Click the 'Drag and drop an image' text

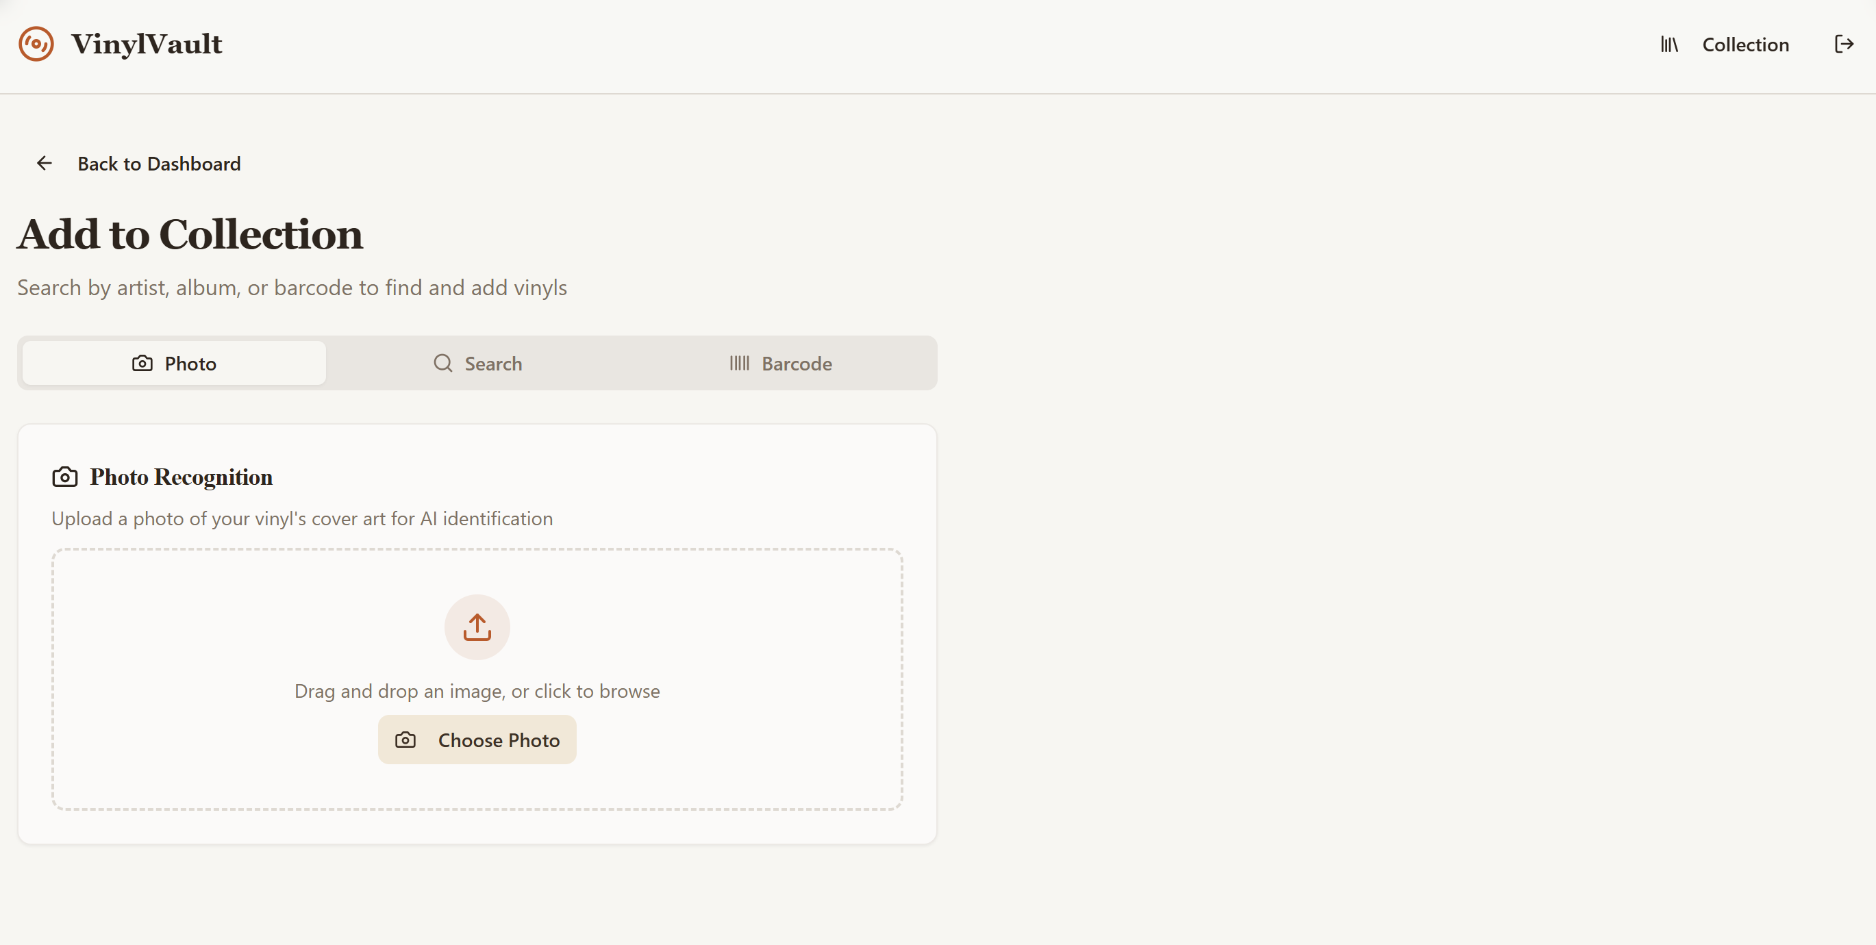tap(477, 691)
